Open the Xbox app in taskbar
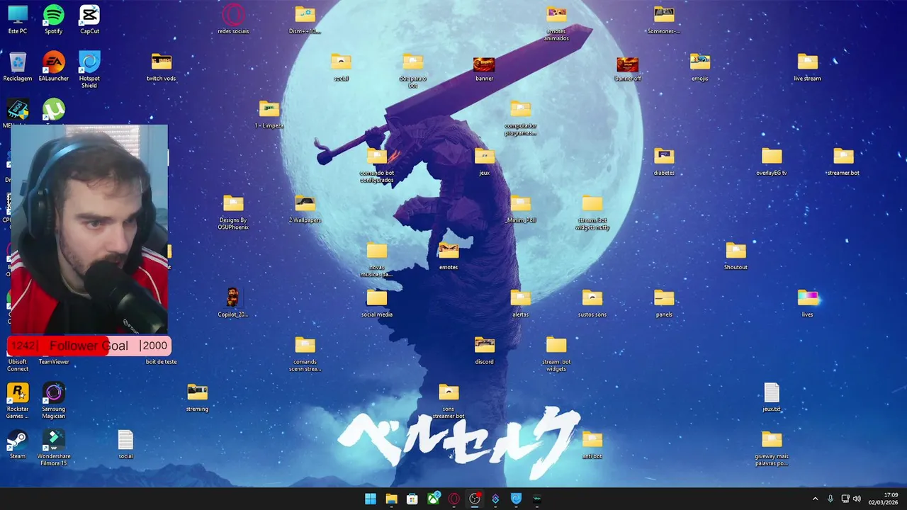Image resolution: width=907 pixels, height=510 pixels. (433, 499)
